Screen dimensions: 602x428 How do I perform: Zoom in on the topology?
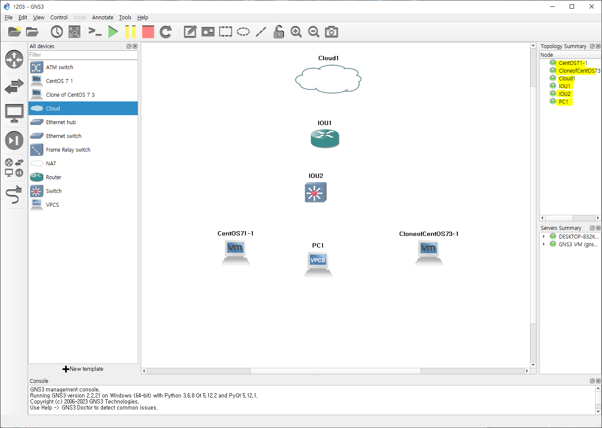[296, 32]
